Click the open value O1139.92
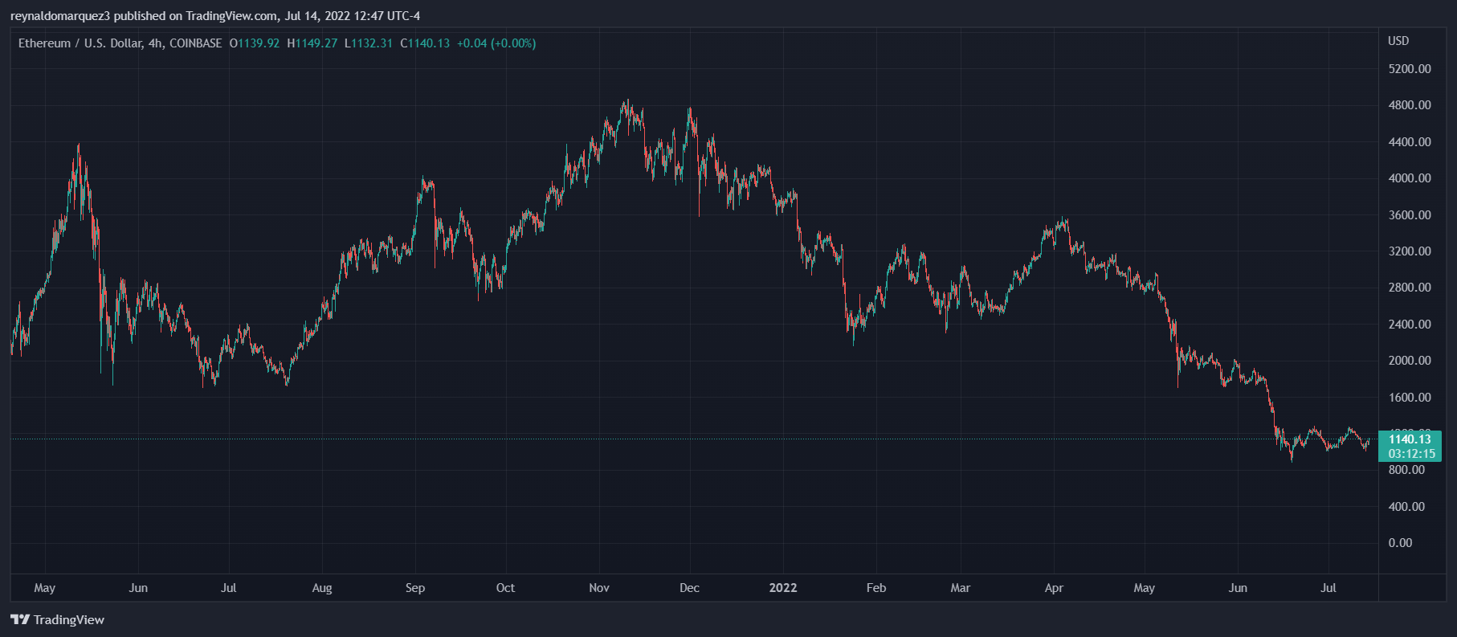The height and width of the screenshot is (637, 1457). [x=255, y=43]
